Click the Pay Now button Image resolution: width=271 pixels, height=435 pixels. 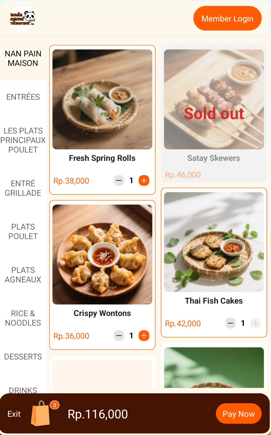239,414
